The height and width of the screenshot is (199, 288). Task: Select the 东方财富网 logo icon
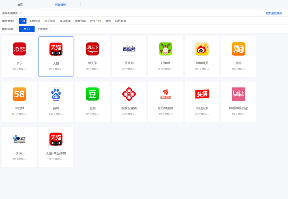(166, 94)
